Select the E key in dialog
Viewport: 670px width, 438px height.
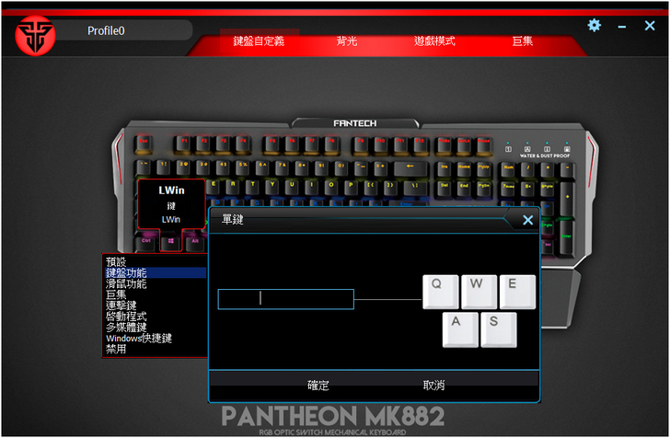point(517,292)
